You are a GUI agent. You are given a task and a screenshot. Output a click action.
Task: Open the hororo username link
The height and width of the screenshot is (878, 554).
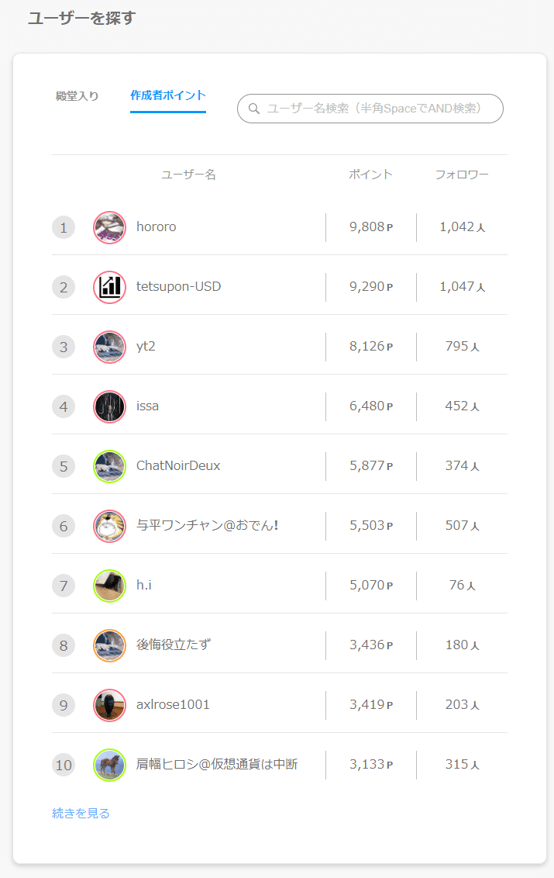[x=157, y=226]
